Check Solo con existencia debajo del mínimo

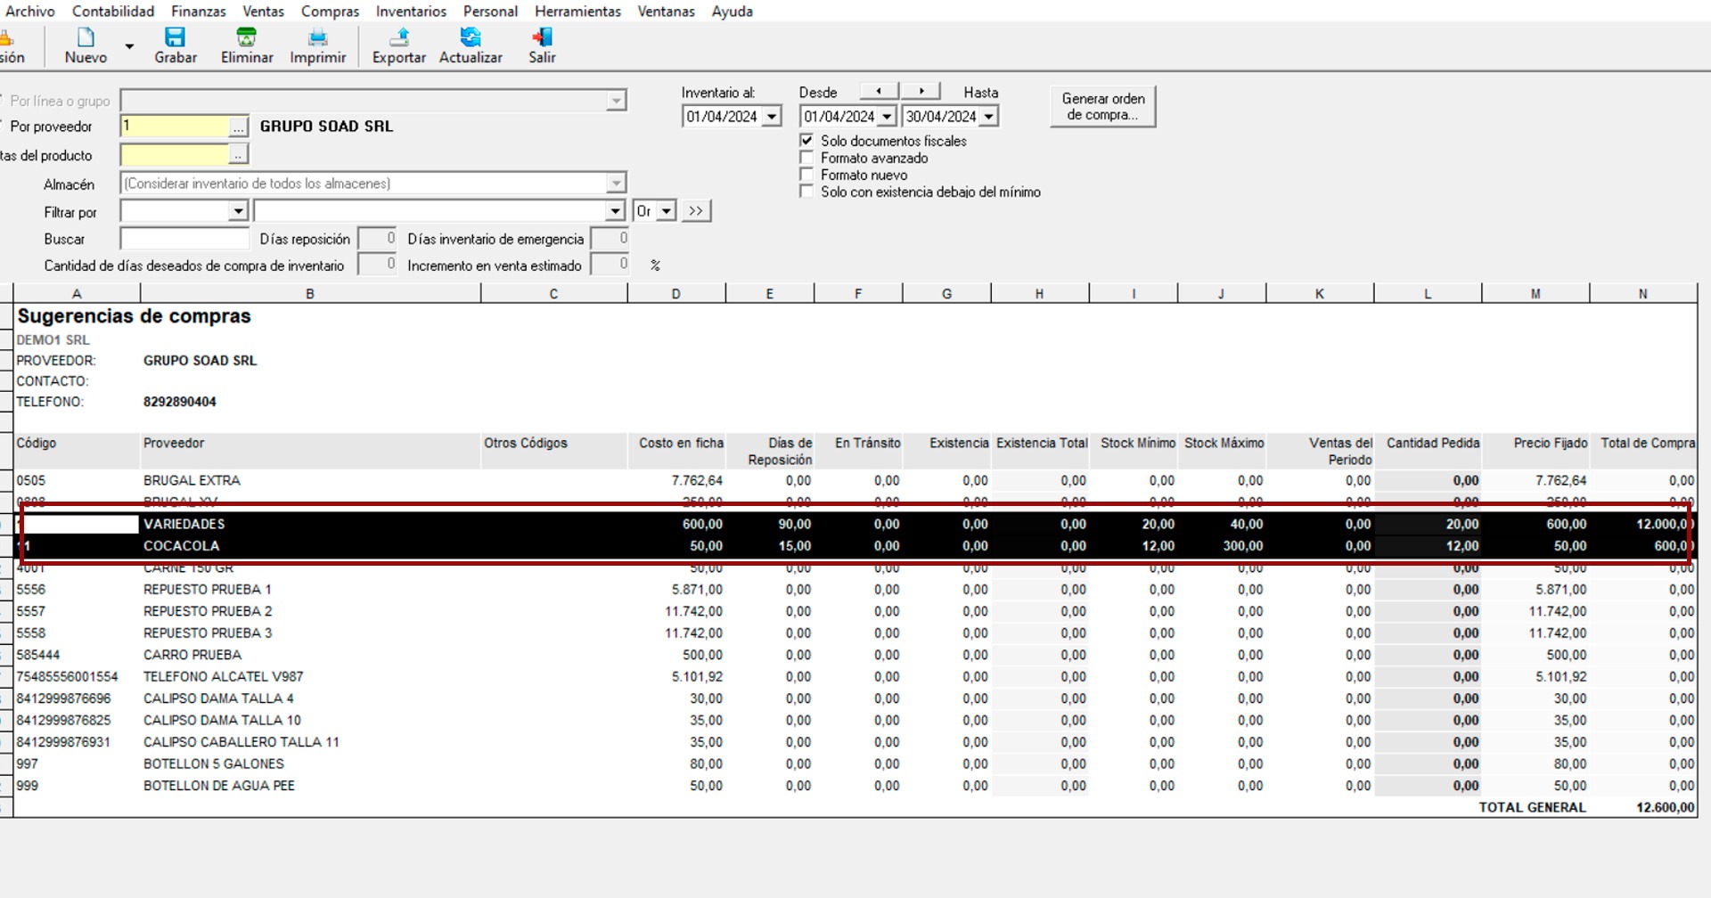(806, 192)
